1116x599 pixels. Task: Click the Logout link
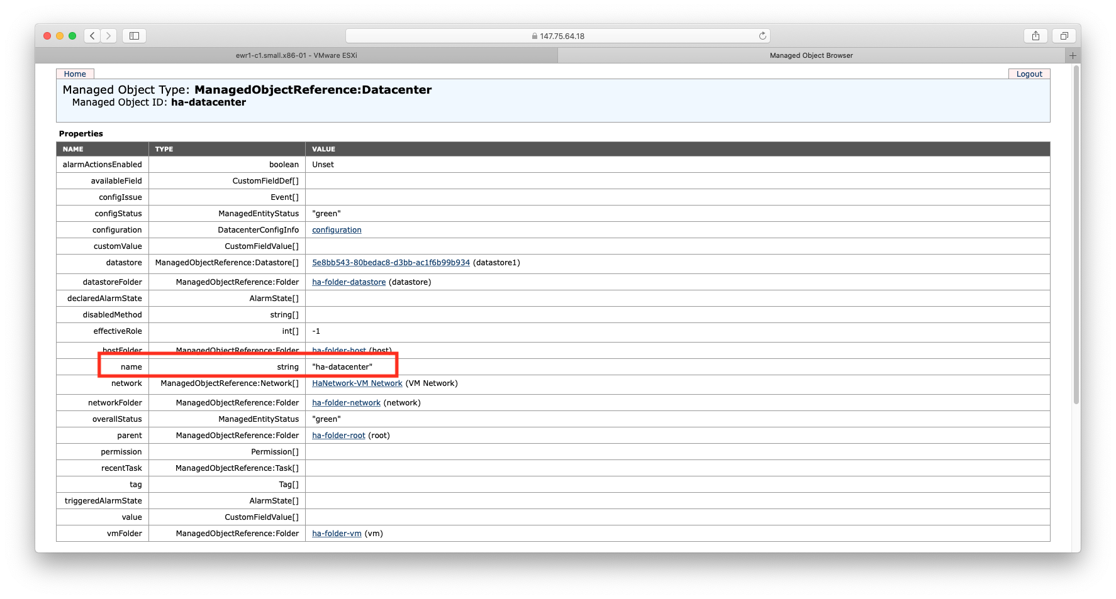pyautogui.click(x=1029, y=74)
